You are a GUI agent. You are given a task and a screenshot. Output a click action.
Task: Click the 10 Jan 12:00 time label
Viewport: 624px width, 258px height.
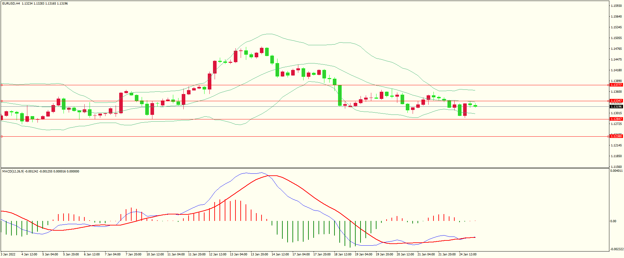click(x=155, y=254)
